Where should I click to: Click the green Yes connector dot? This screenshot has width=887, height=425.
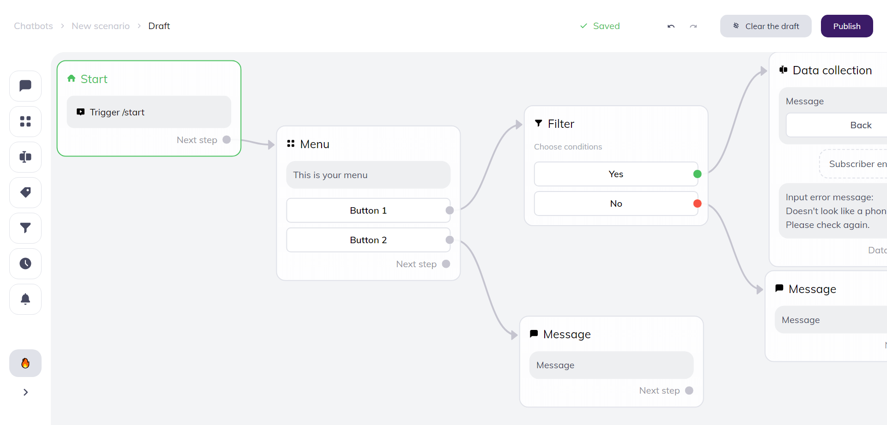698,174
